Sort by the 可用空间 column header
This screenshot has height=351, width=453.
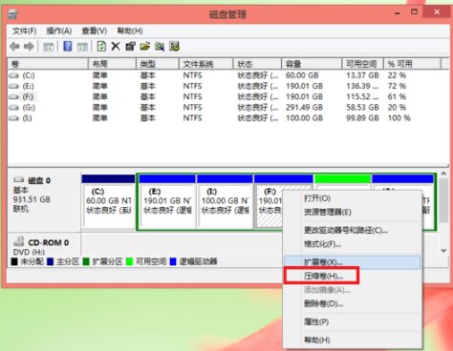(x=363, y=64)
